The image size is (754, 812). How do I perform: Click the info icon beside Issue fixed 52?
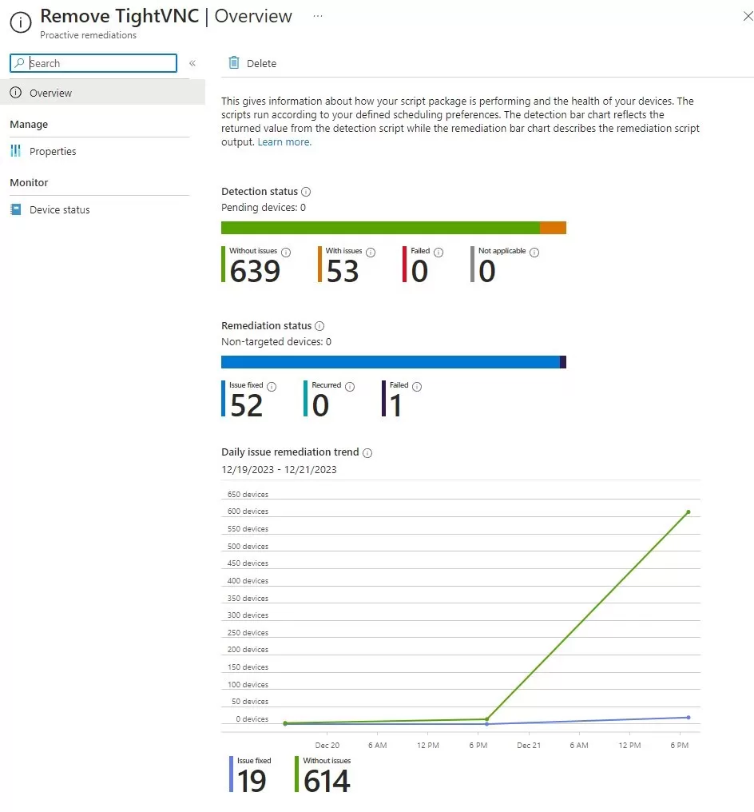[272, 386]
